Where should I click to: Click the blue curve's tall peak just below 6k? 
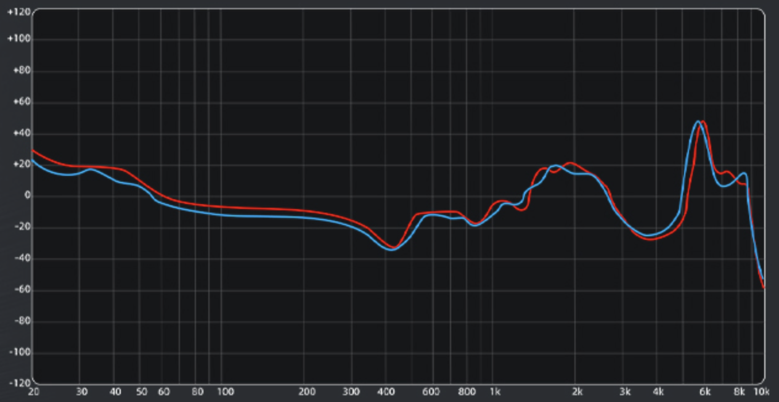(698, 121)
